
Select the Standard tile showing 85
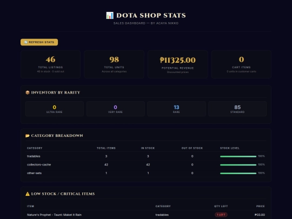click(x=237, y=109)
